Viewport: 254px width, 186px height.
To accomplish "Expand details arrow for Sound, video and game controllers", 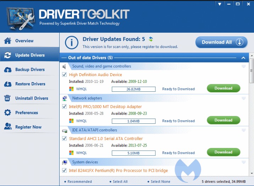I will 244,66.
